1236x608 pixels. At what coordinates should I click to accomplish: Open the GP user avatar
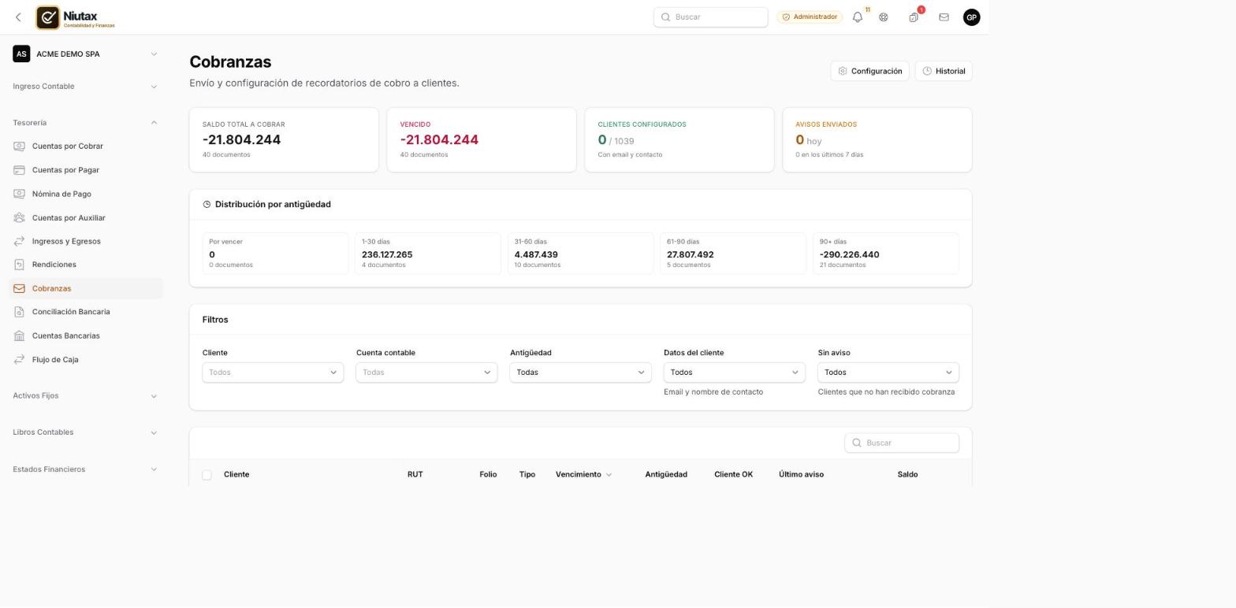coord(972,17)
